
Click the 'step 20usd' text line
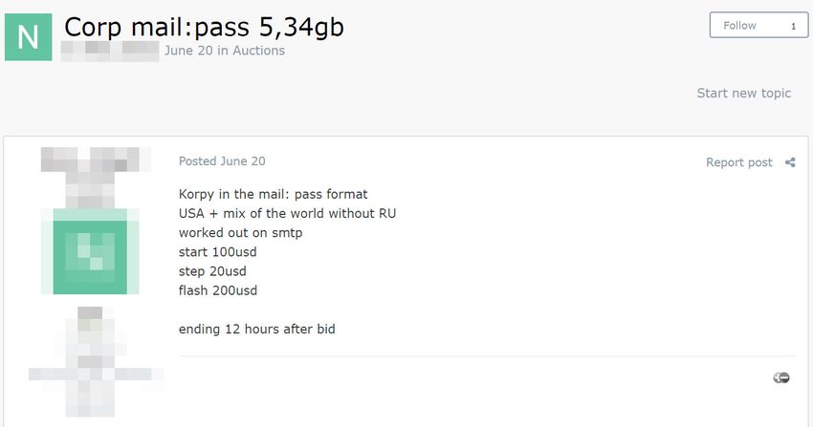(212, 271)
